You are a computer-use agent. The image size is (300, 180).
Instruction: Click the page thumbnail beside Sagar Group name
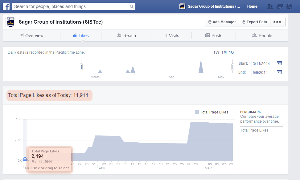click(x=182, y=6)
